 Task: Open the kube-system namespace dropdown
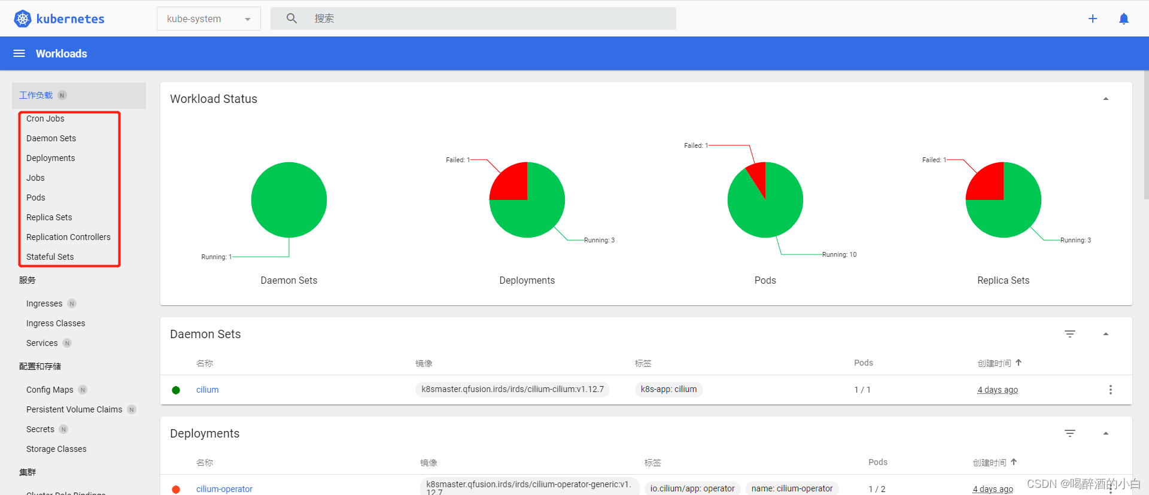(x=209, y=19)
